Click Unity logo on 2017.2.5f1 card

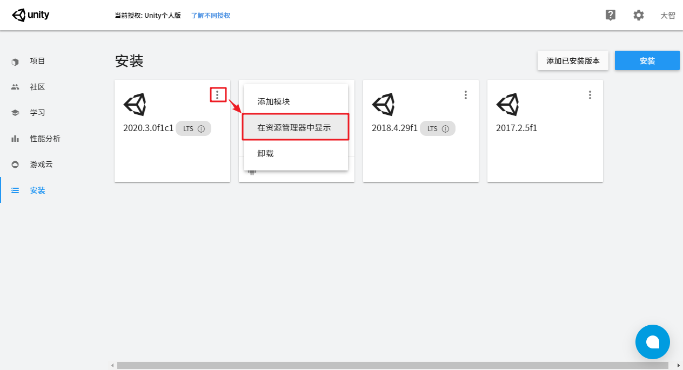(507, 105)
